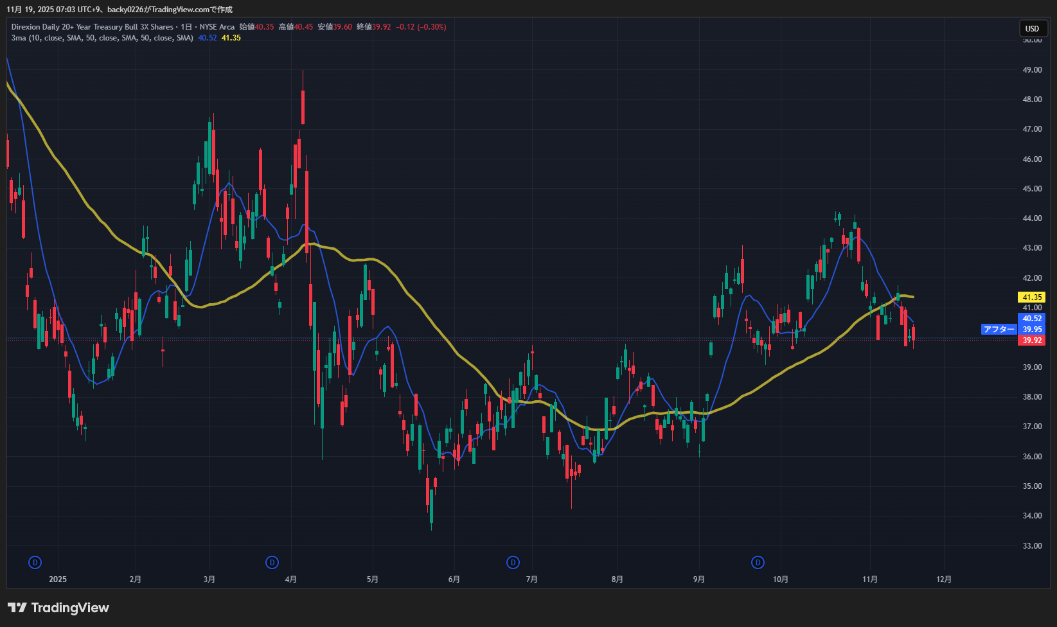Click the TradingView.comで作成 header text

point(191,10)
